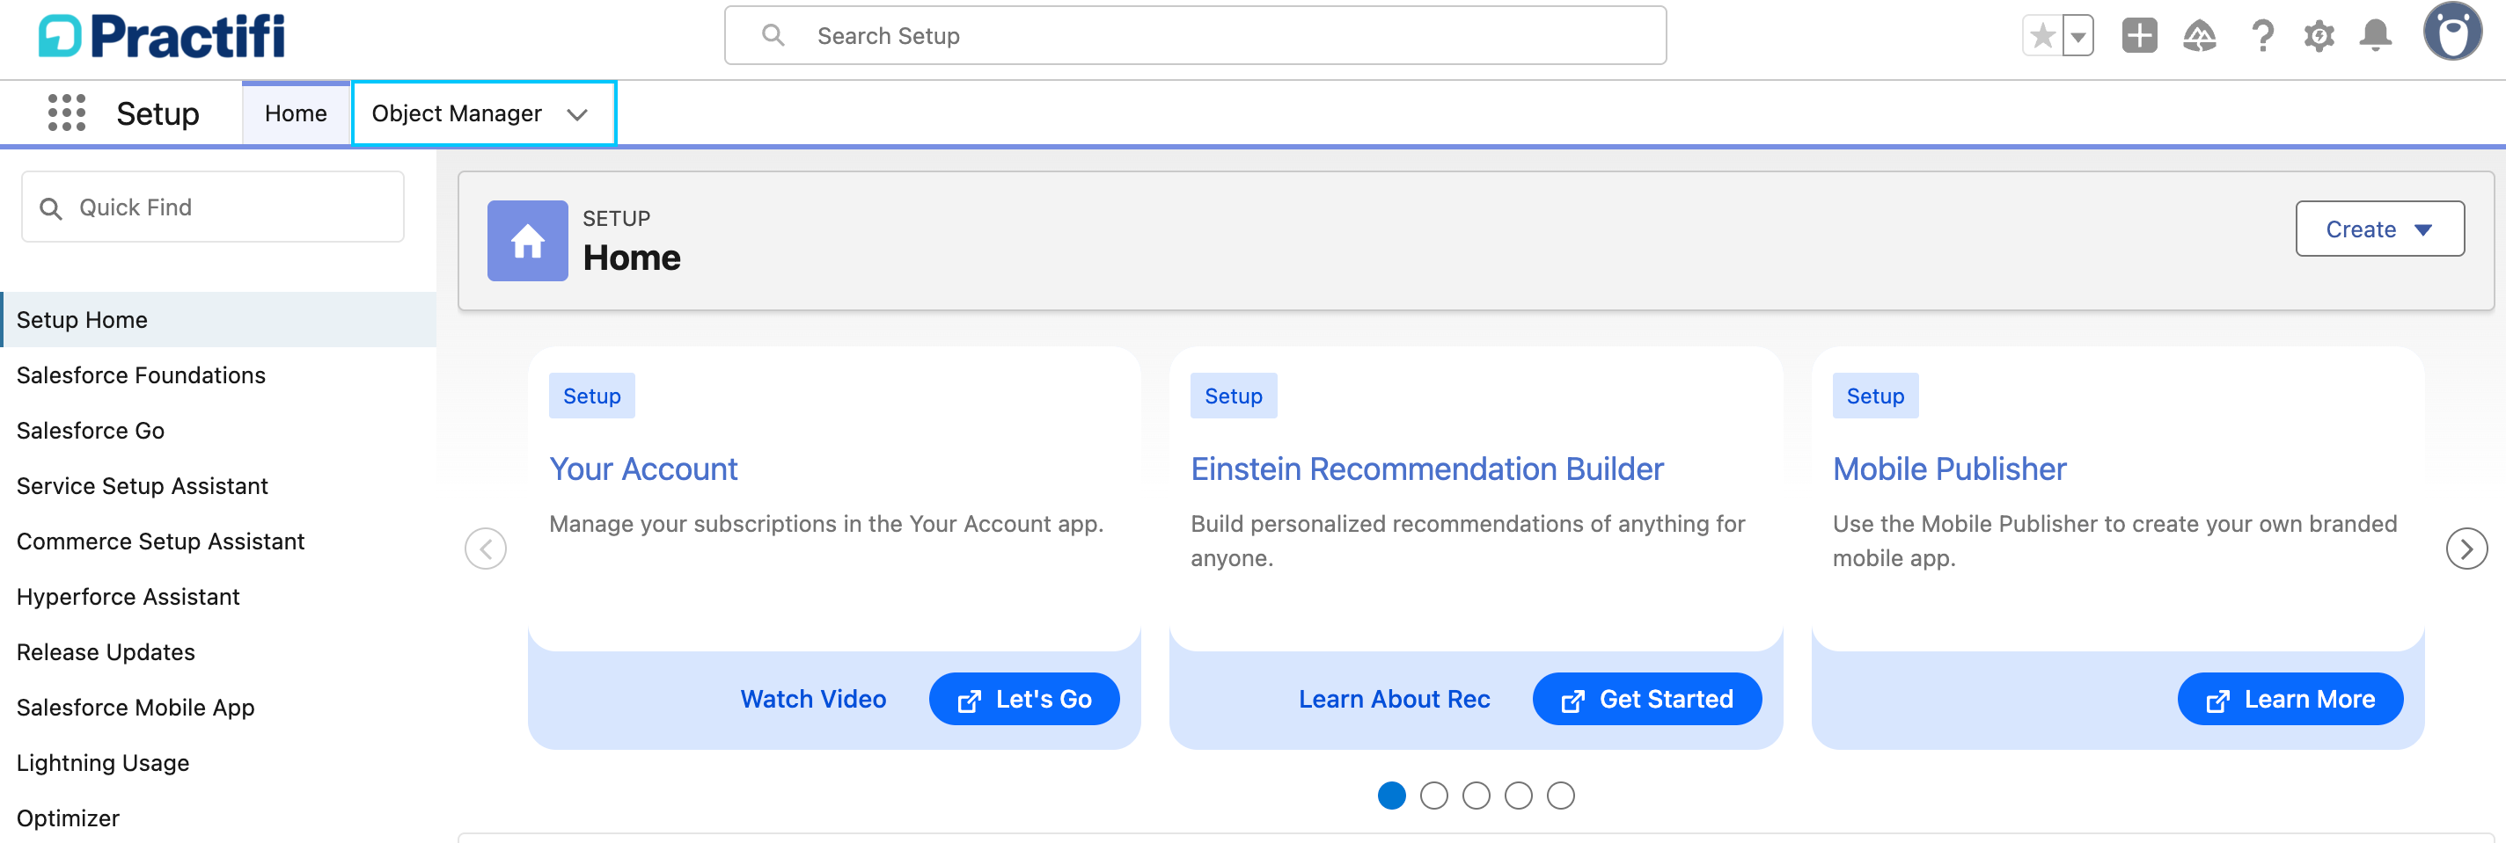Open the Your Account card title

coord(643,469)
